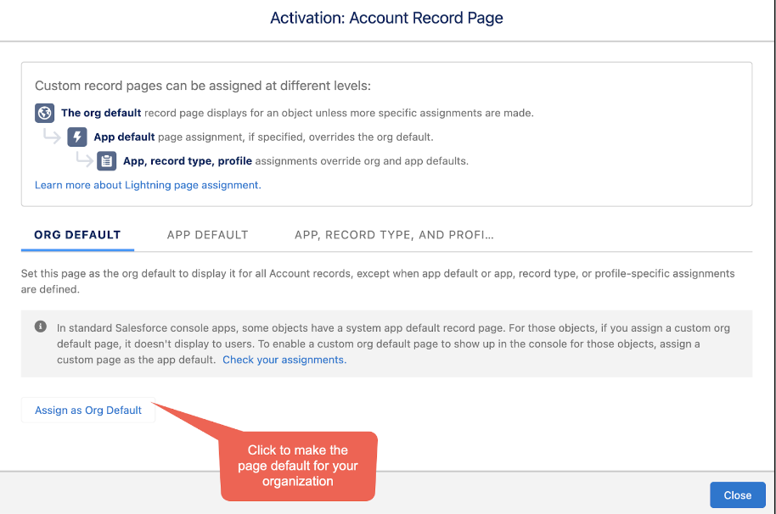The image size is (776, 514).
Task: Open Learn more about Lightning page assignment link
Action: tap(148, 185)
